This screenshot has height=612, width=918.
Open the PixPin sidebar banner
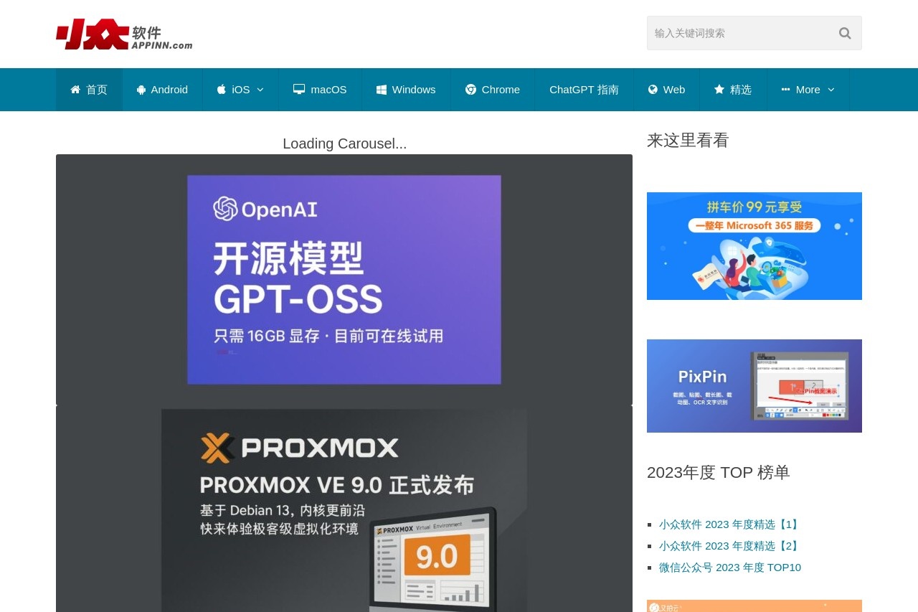coord(754,386)
